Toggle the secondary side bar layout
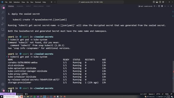 pos(160,2)
